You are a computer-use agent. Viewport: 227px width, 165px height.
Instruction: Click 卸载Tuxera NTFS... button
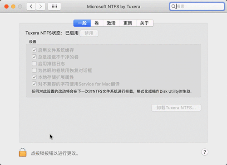tap(176, 108)
